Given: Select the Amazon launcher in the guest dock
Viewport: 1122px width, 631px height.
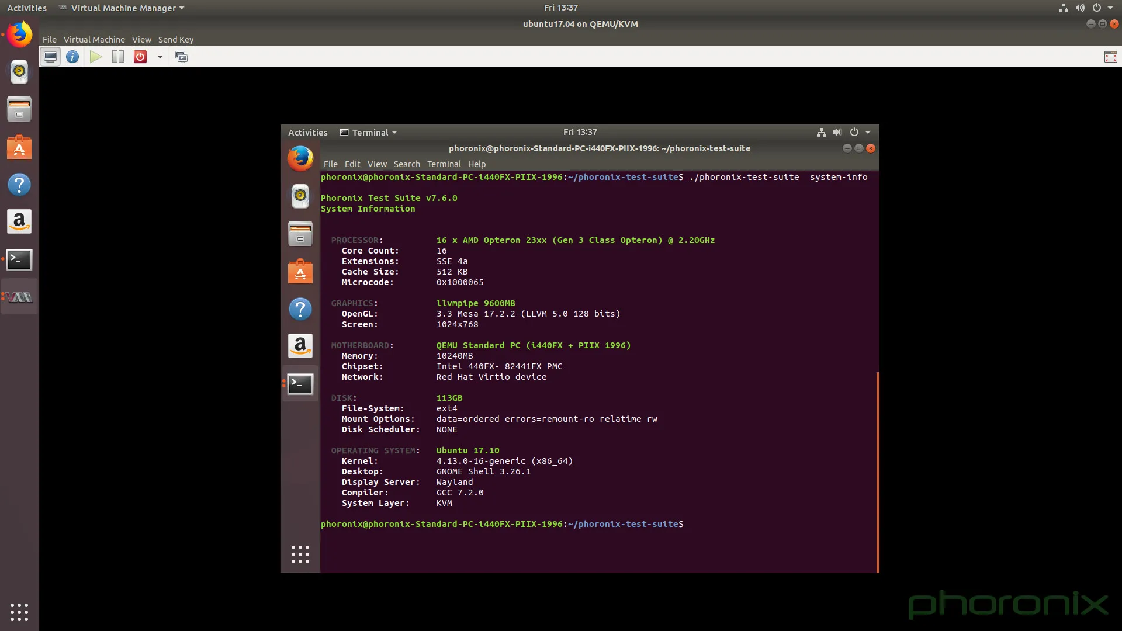Looking at the screenshot, I should (x=300, y=346).
